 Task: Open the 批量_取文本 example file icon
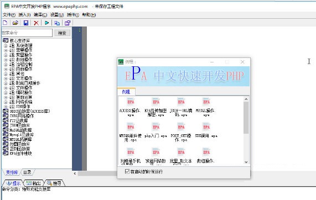pos(181,152)
